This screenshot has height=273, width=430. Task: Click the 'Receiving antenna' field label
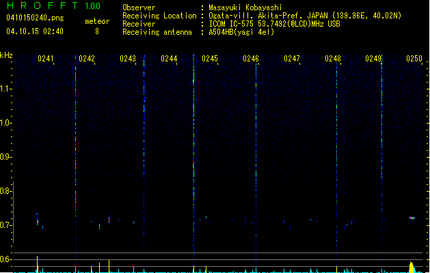(157, 32)
